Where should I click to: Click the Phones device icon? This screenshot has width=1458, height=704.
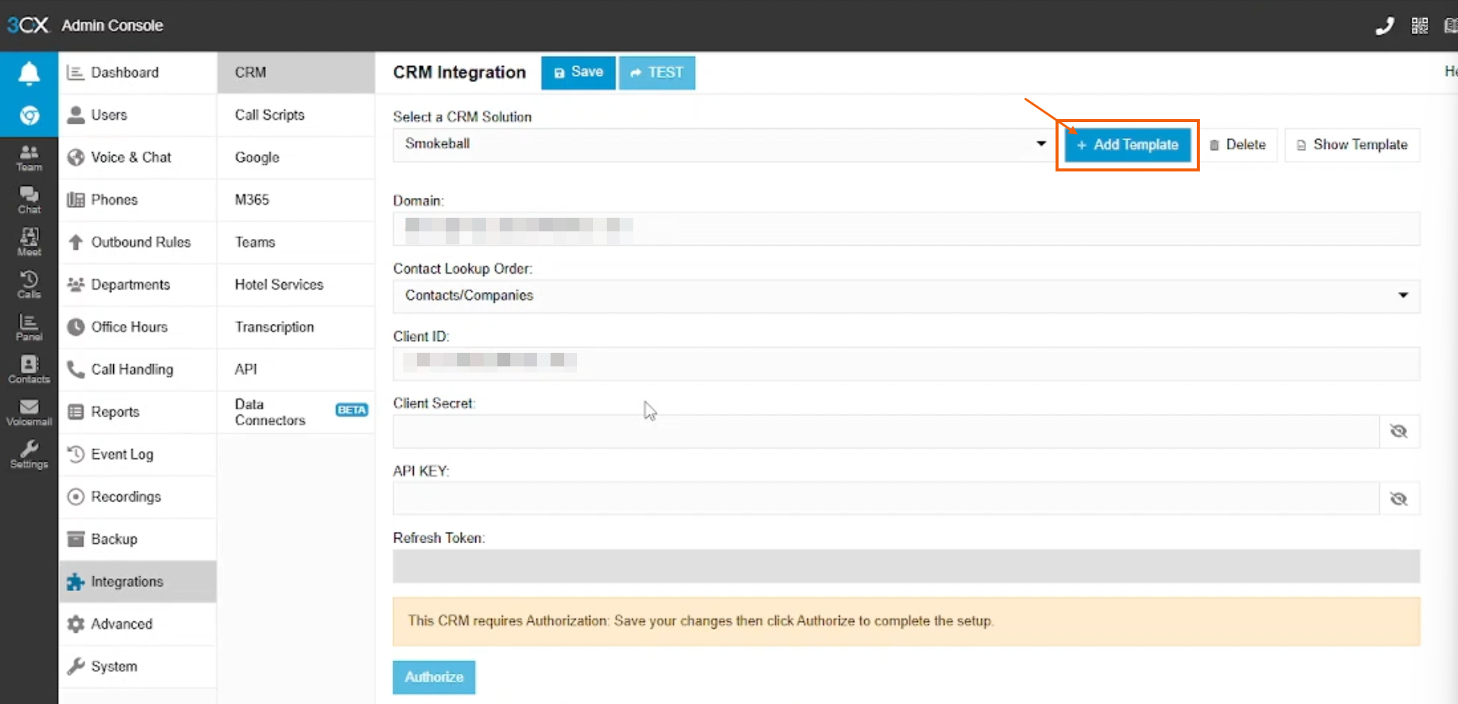75,200
